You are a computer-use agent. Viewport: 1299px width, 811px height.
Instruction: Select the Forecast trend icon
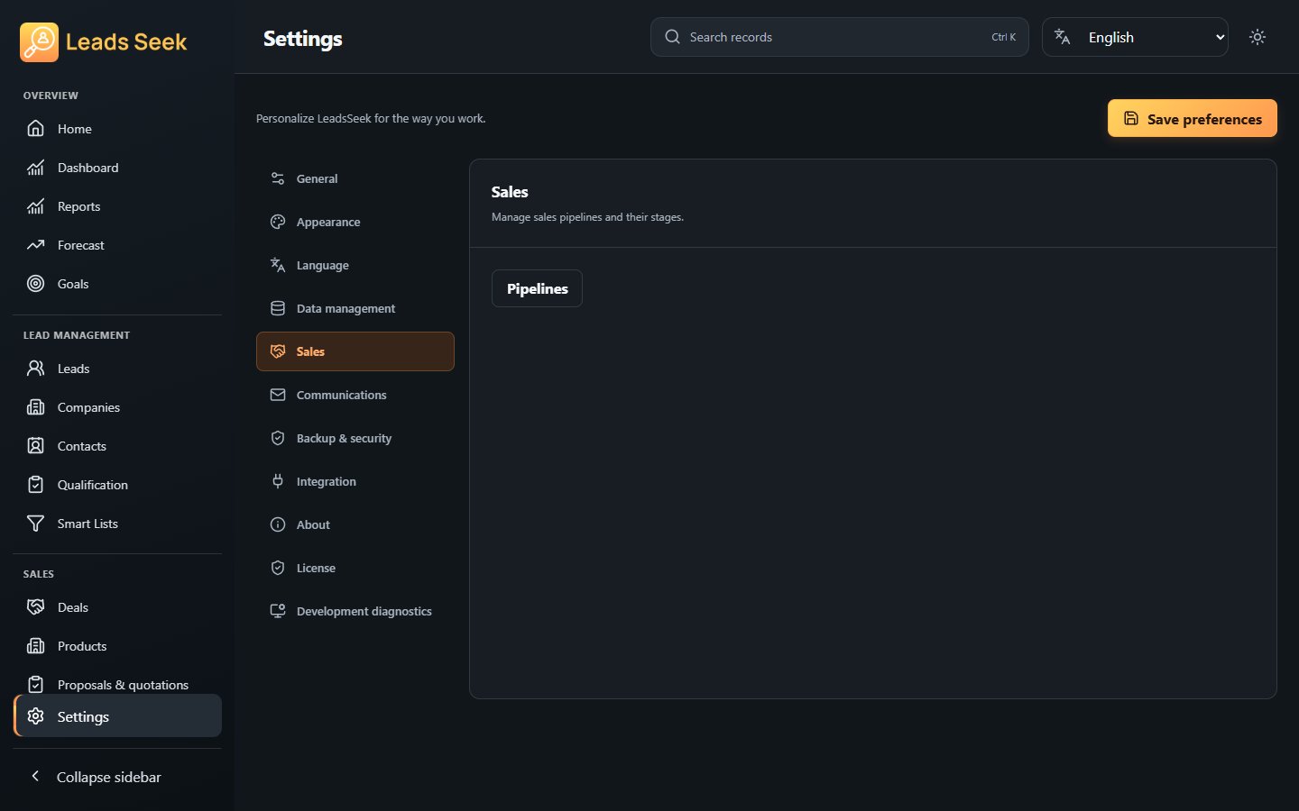click(x=35, y=245)
